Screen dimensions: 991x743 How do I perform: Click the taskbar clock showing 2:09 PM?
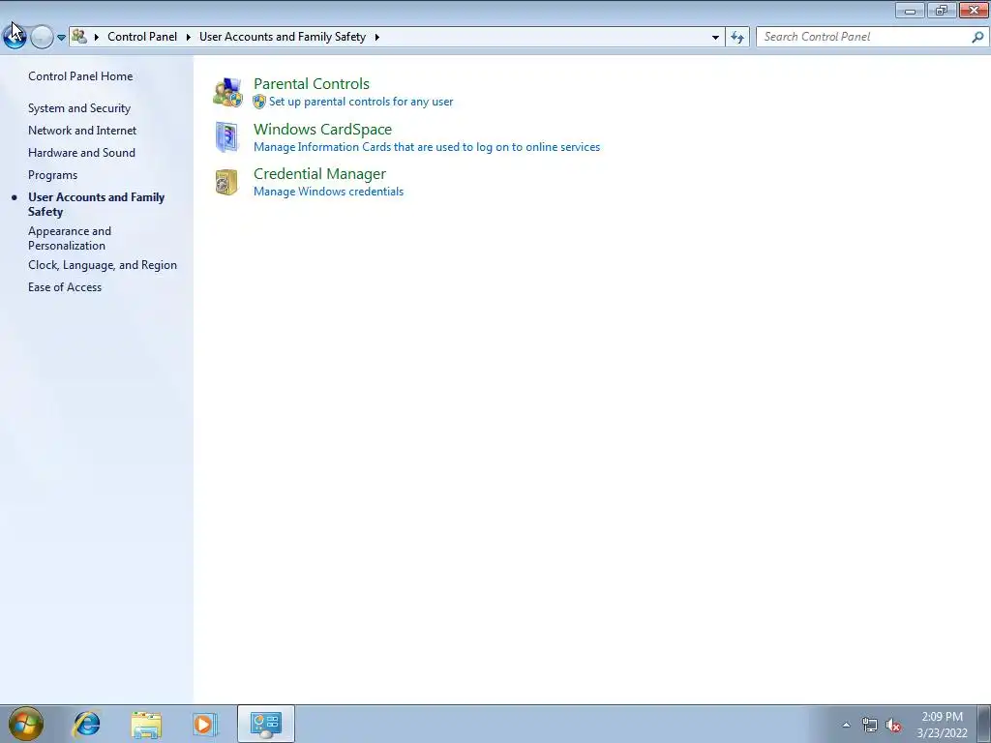(942, 725)
